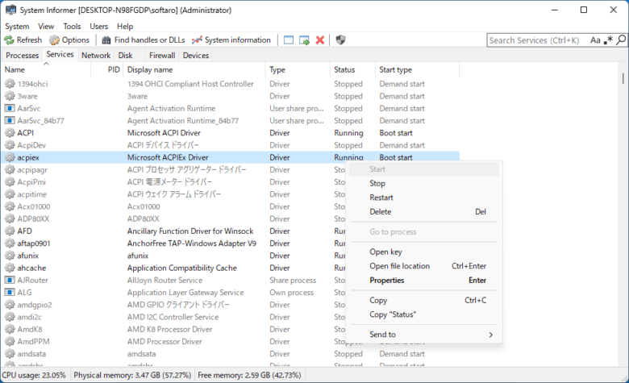Click the gear icon of acpipagr service
Viewport: 629px width, 383px height.
10,169
